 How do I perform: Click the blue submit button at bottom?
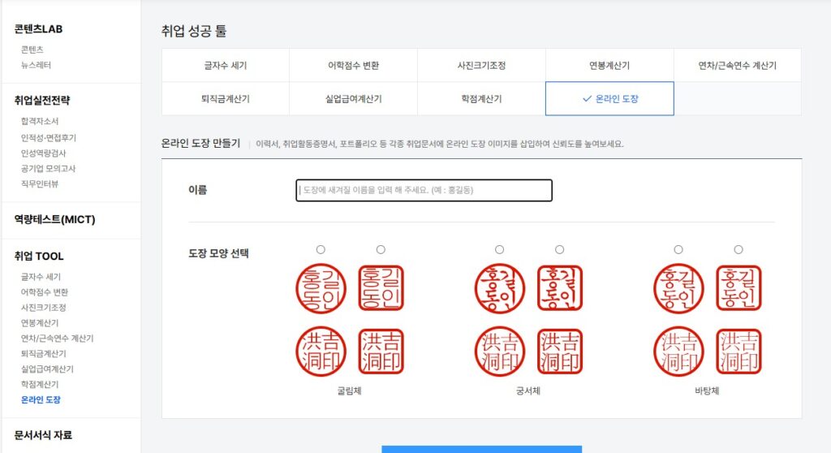(482, 449)
